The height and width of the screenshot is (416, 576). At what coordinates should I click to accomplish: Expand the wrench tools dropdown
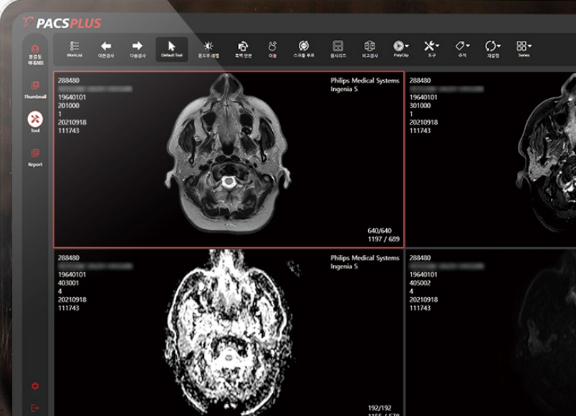tap(437, 46)
